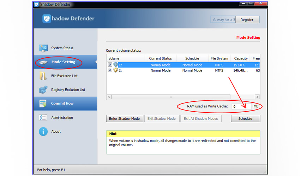Click Exit All Shadow Modes button
Screen dimensions: 300x176
tap(201, 119)
